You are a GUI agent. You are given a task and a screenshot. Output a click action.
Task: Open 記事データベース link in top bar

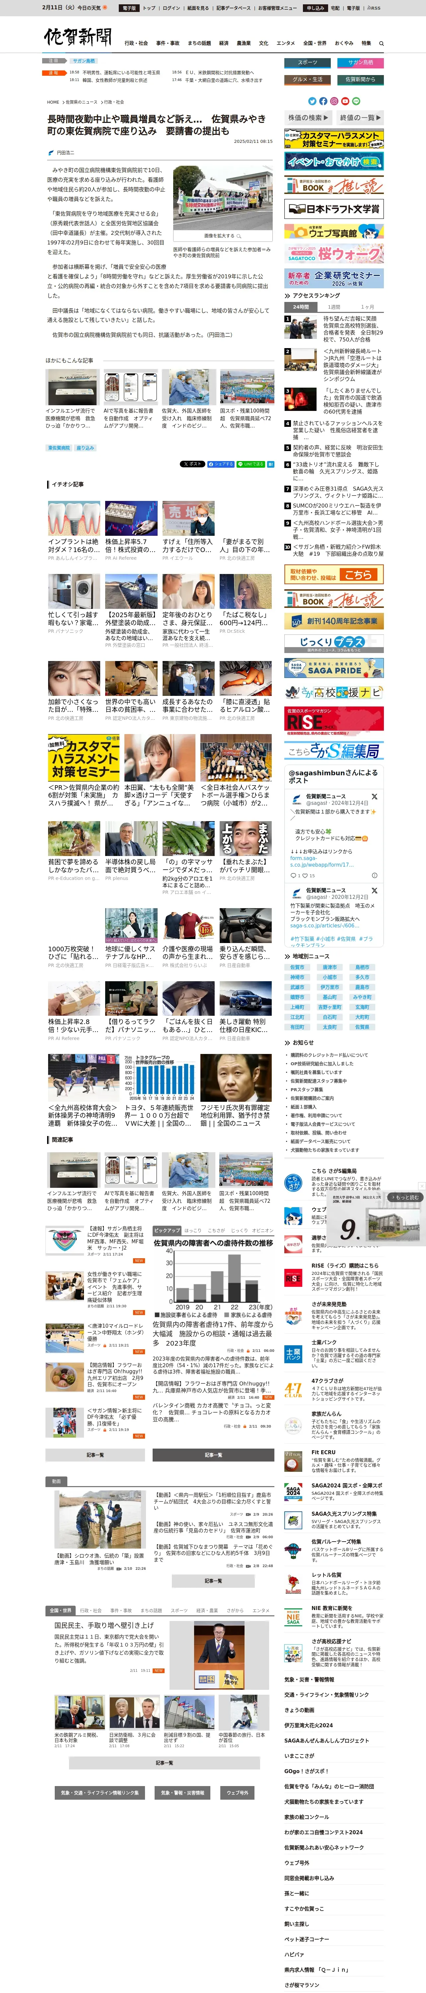coord(234,8)
